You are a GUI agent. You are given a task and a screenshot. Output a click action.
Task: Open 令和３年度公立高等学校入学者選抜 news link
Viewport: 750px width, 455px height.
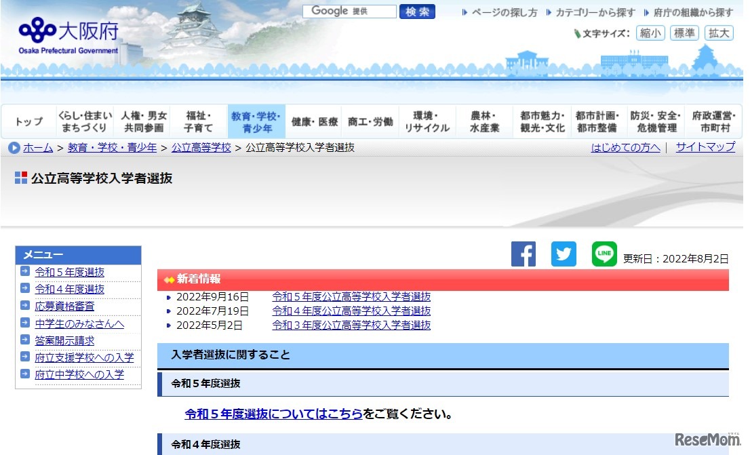coord(351,325)
